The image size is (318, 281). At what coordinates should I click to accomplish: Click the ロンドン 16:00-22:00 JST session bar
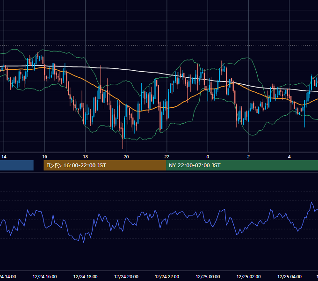[x=105, y=165]
